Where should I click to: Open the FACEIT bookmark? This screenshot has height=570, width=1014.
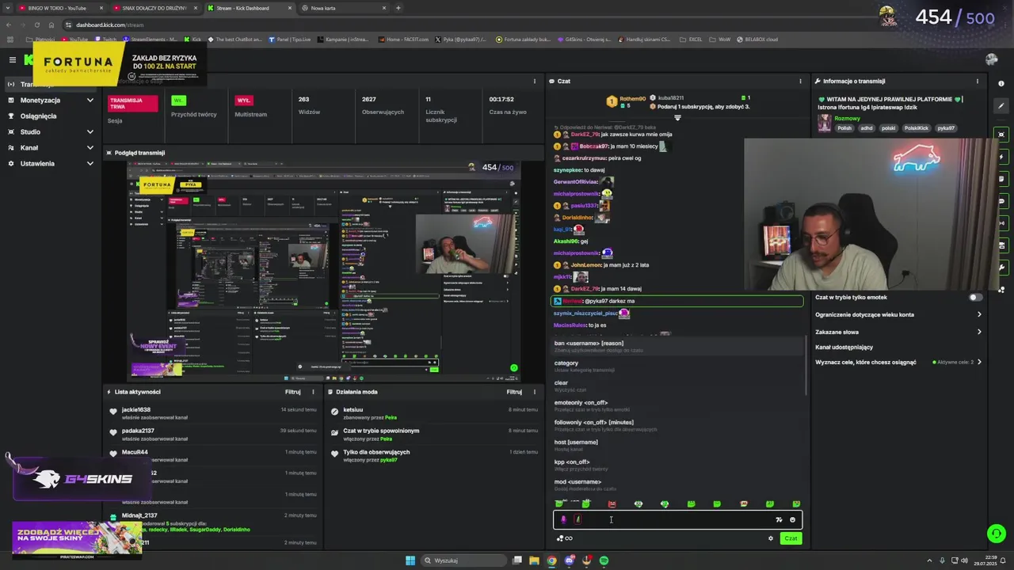tap(404, 39)
